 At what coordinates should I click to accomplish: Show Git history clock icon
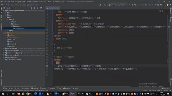click(x=158, y=5)
